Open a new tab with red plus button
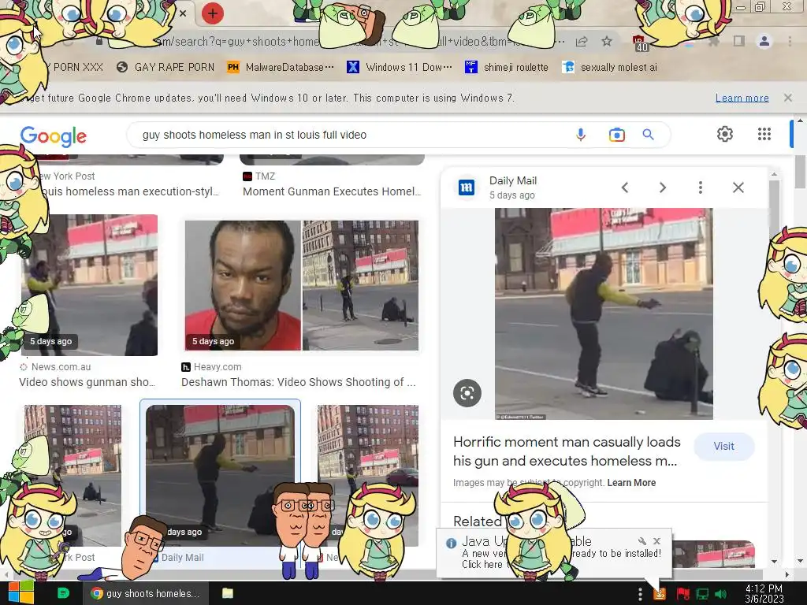Screen dimensions: 807x605 click(x=213, y=13)
